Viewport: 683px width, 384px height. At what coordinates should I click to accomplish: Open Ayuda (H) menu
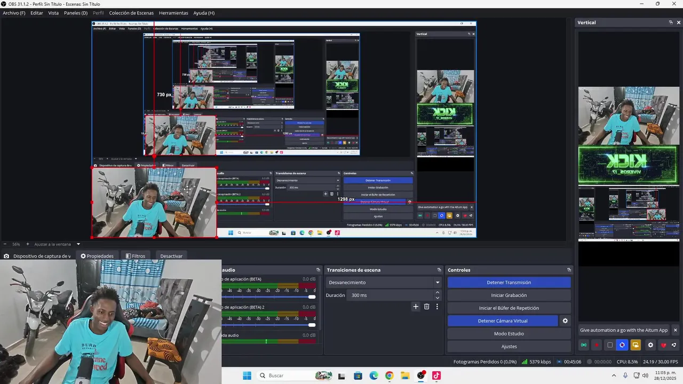(x=204, y=13)
